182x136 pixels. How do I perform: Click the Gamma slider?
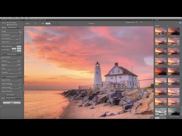[11, 70]
